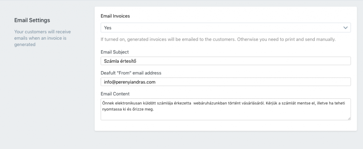Click the word "Kérjük" in Email Content
Screen dimensions: 363x149
tap(271, 103)
